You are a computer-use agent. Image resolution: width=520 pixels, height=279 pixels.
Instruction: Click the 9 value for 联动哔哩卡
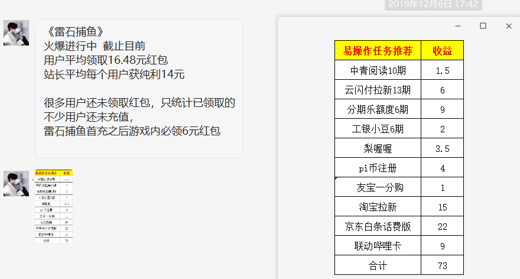click(x=443, y=246)
